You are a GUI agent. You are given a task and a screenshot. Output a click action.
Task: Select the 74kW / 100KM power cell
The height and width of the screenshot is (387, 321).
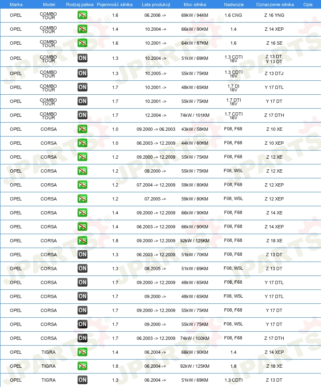tap(195, 338)
